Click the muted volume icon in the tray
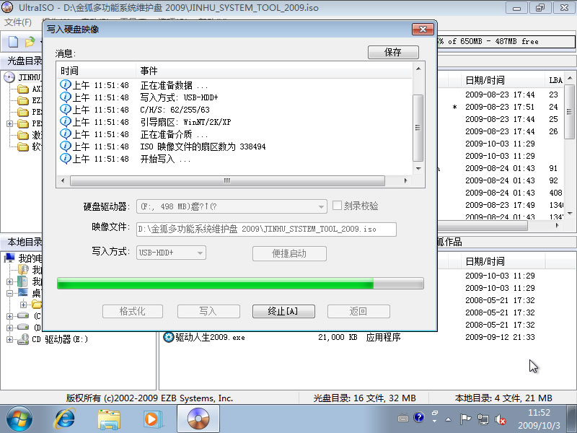This screenshot has width=577, height=433. click(x=501, y=419)
